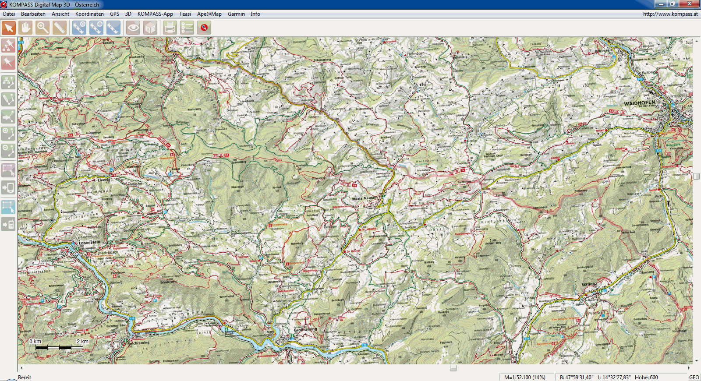Select the pushpin waypoint tool
701x381 pixels.
pyautogui.click(x=8, y=63)
